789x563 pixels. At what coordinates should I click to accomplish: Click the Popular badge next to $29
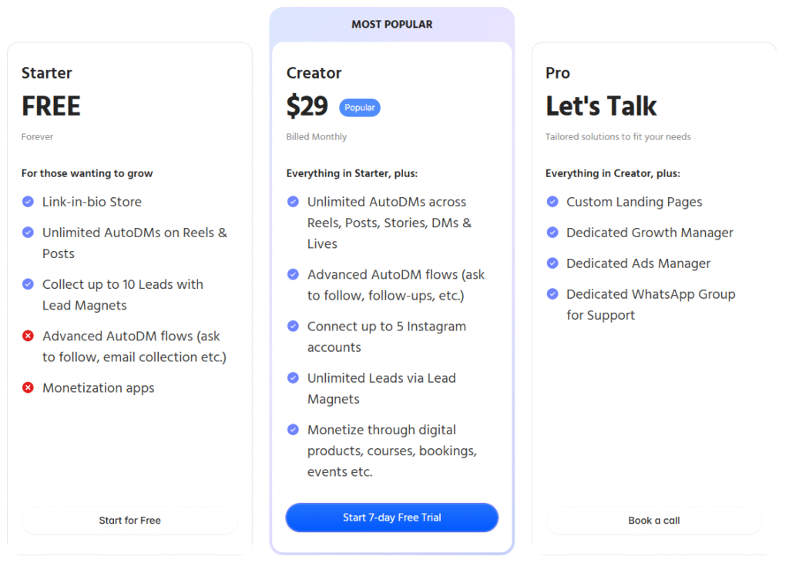point(360,108)
